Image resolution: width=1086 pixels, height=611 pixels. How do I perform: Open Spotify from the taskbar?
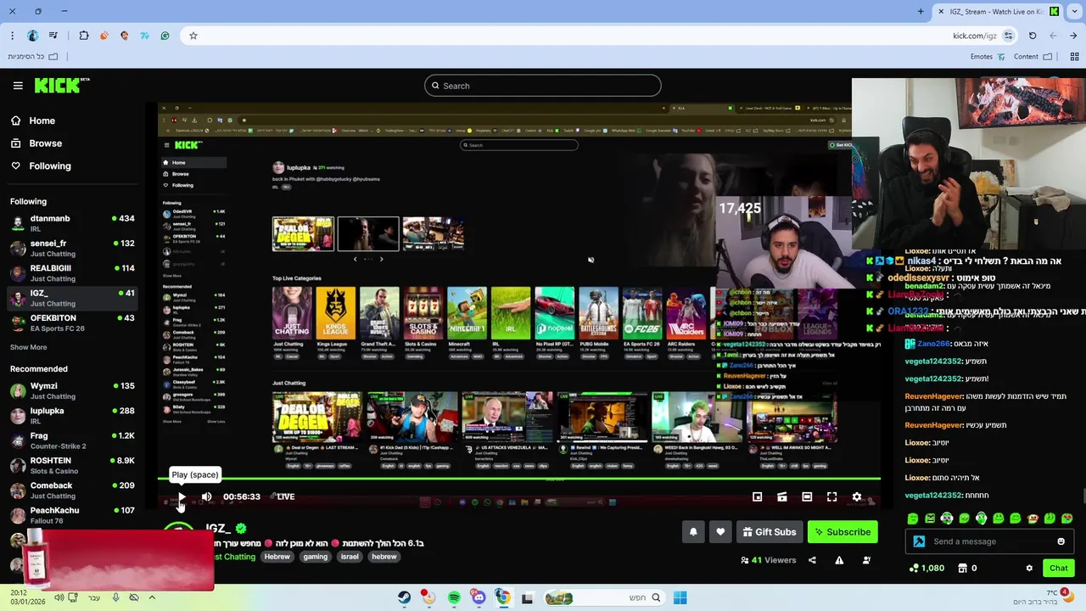(454, 597)
